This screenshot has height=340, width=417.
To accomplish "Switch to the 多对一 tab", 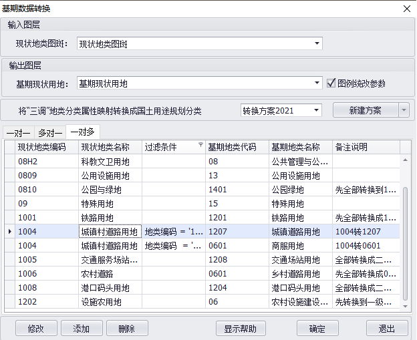I will pos(49,132).
